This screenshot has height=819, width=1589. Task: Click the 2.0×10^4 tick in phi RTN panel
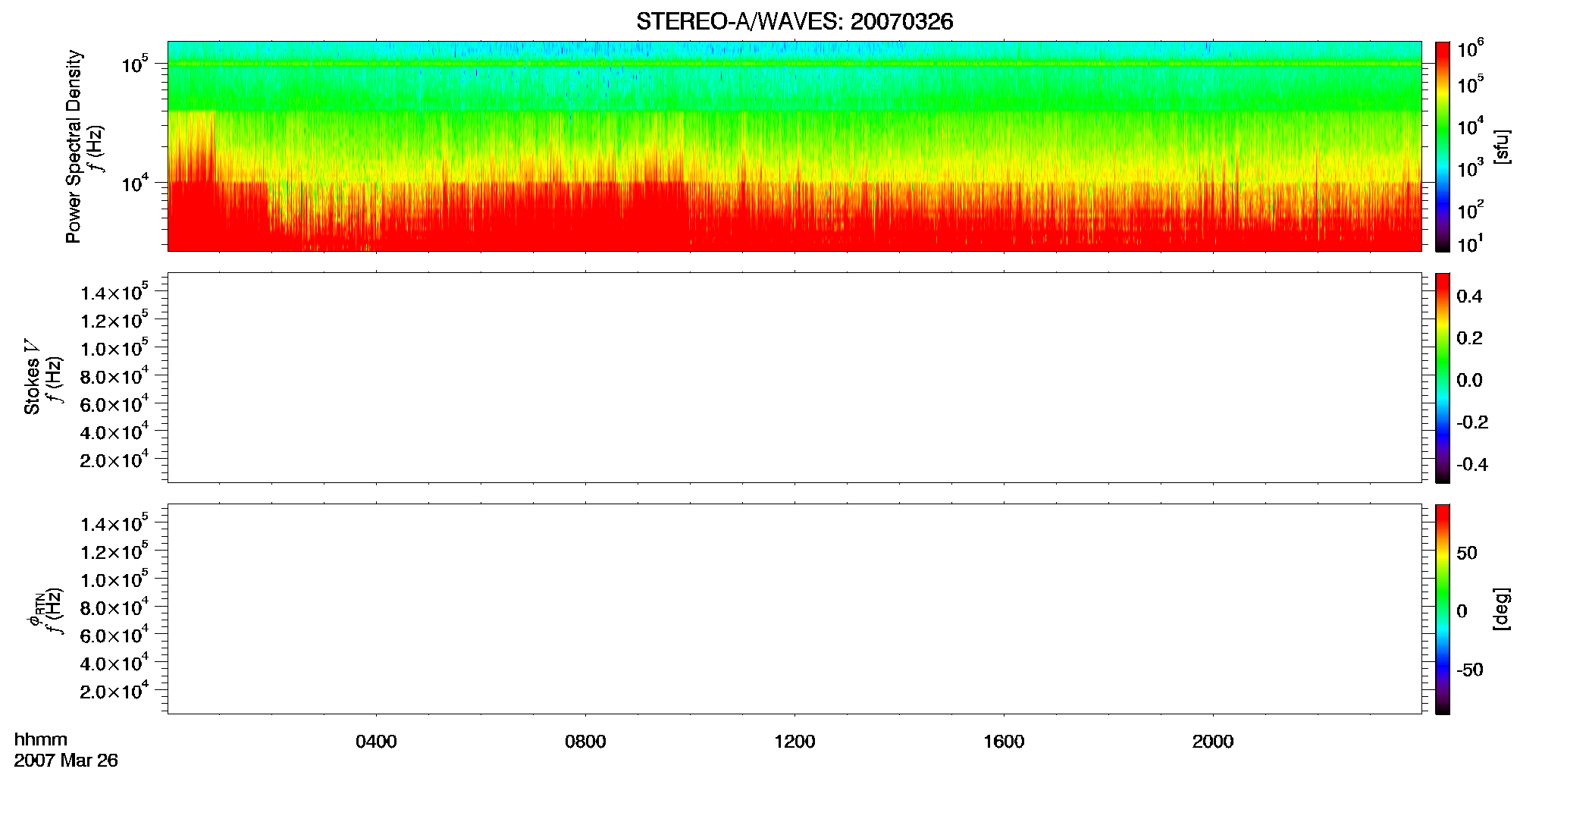[114, 690]
